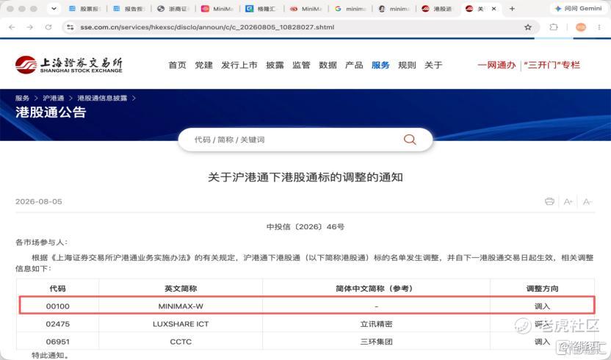Screen dimensions: 611x360
Task: Bookmark this page with the star icon
Action: [x=528, y=27]
